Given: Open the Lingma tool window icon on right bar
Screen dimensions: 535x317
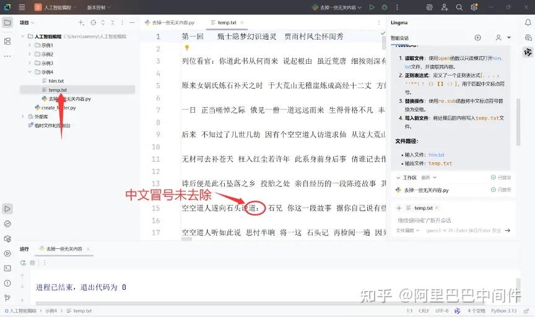Looking at the screenshot, I should (x=528, y=52).
